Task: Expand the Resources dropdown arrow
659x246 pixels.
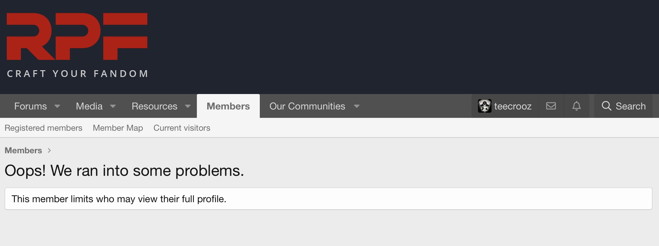Action: click(188, 106)
